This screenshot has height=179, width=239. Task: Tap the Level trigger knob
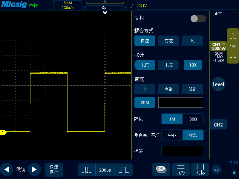(218, 84)
